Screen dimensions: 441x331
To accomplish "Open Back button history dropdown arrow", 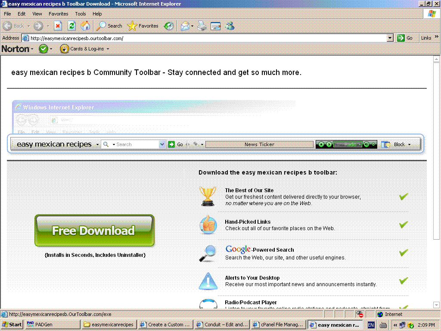I will point(28,26).
